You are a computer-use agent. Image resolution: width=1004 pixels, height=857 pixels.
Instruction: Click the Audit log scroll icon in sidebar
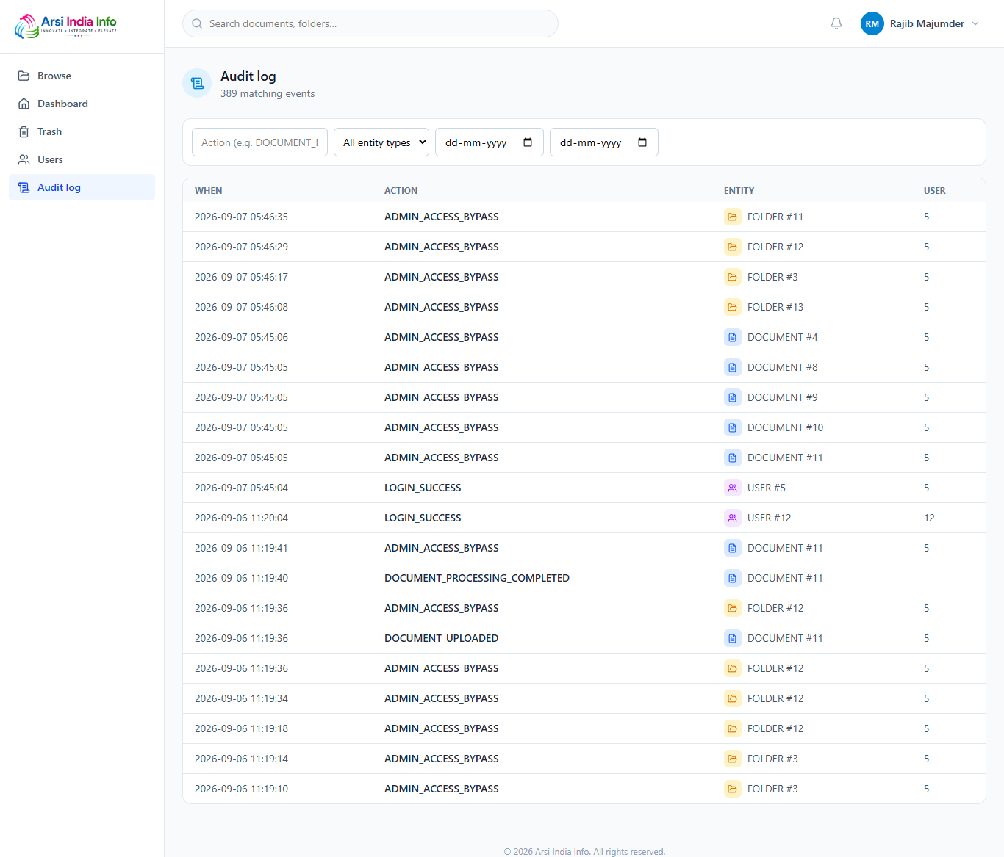pyautogui.click(x=24, y=187)
